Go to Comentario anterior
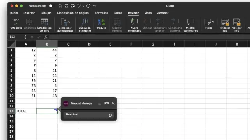The image size is (250, 140). point(160,25)
